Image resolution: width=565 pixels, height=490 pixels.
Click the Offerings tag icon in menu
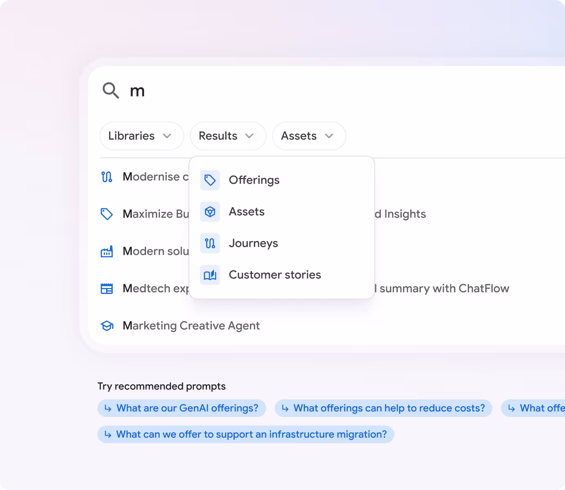pyautogui.click(x=210, y=180)
